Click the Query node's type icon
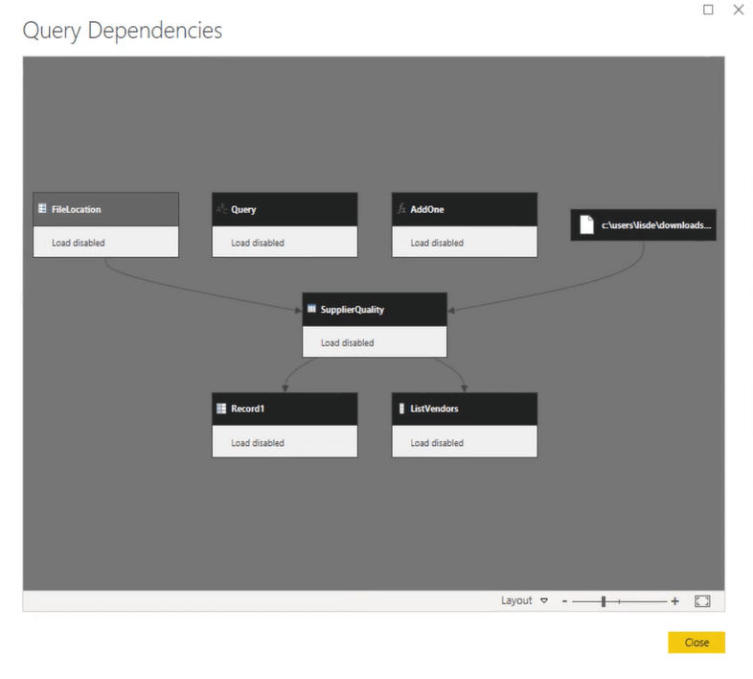 pyautogui.click(x=221, y=209)
